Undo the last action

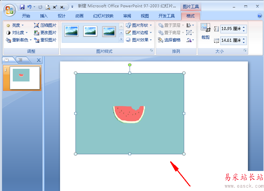(30, 7)
